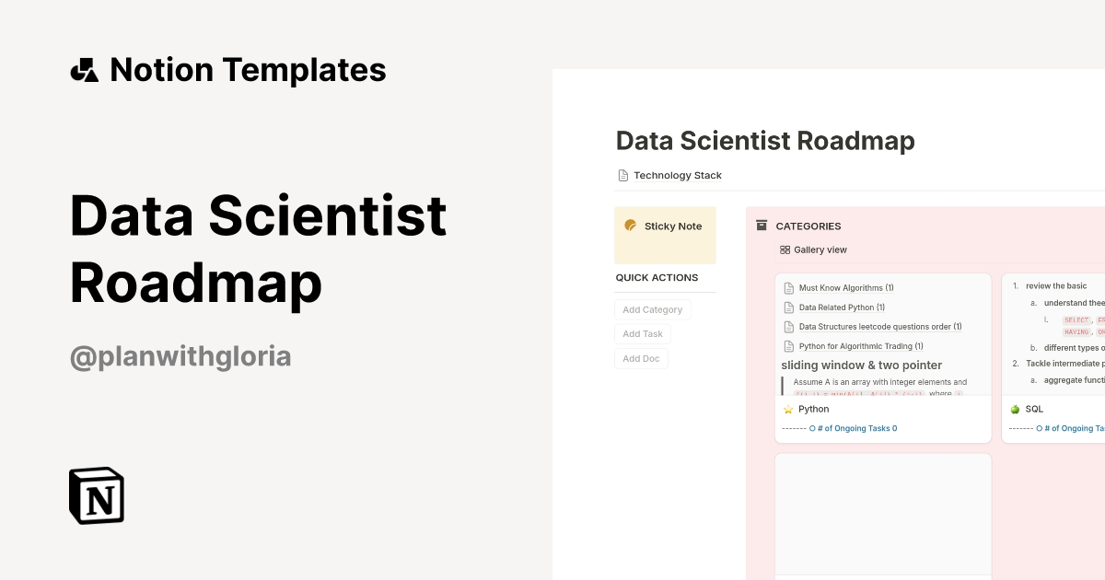Click the Notion "N" logo at bottom left
This screenshot has height=580, width=1105.
[x=96, y=495]
